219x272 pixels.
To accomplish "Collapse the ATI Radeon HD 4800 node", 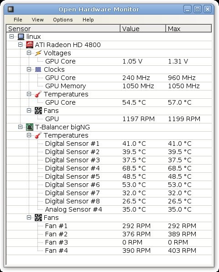I will [20, 45].
